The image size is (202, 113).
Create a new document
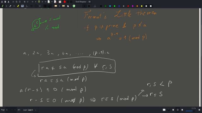5,2
